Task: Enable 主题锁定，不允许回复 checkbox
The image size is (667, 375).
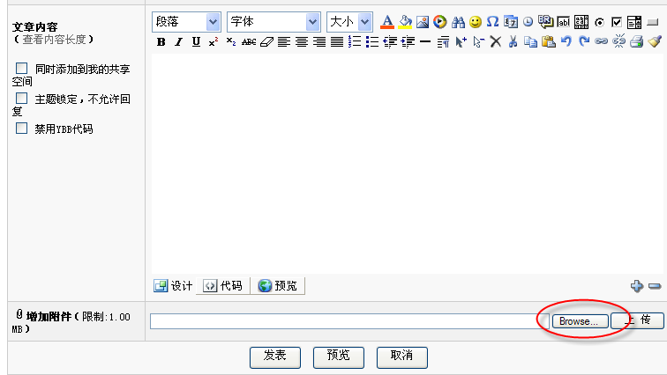Action: 22,99
